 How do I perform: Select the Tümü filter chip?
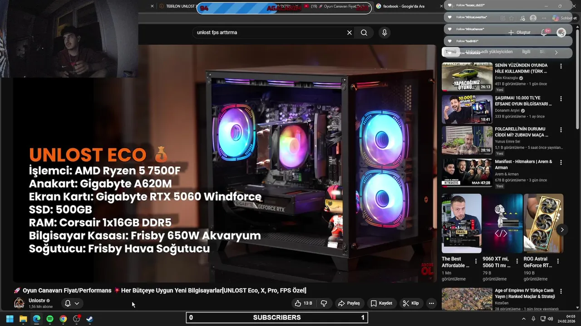[450, 52]
